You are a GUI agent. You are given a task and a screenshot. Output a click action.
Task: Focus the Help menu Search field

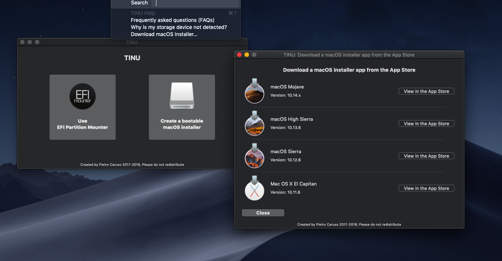point(195,3)
